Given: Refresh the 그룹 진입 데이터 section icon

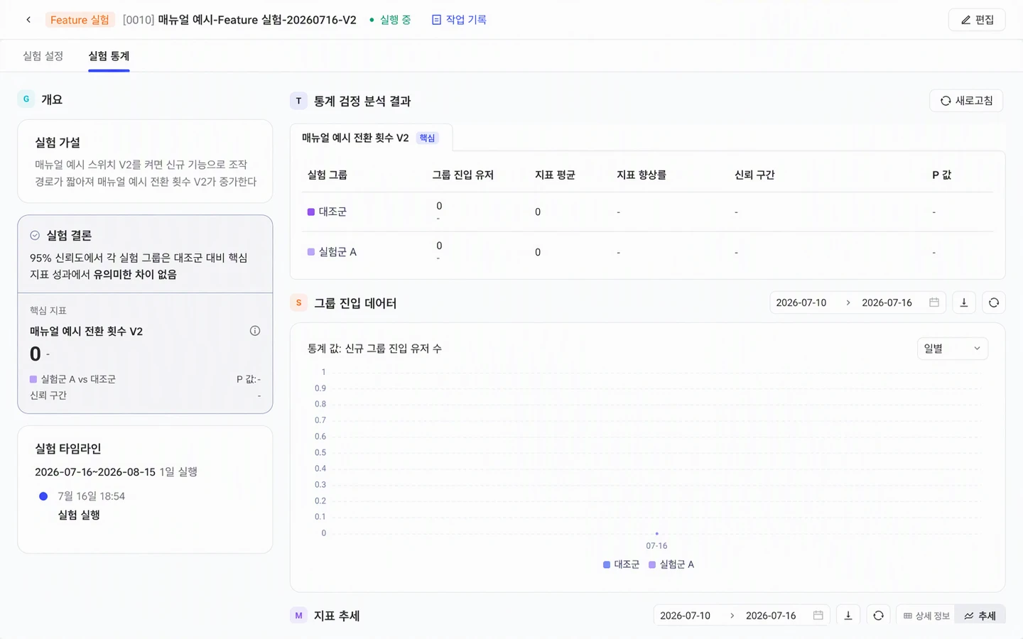Looking at the screenshot, I should coord(994,302).
